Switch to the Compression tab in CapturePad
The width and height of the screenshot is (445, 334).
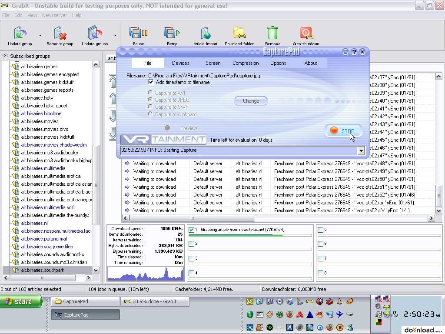coord(246,63)
